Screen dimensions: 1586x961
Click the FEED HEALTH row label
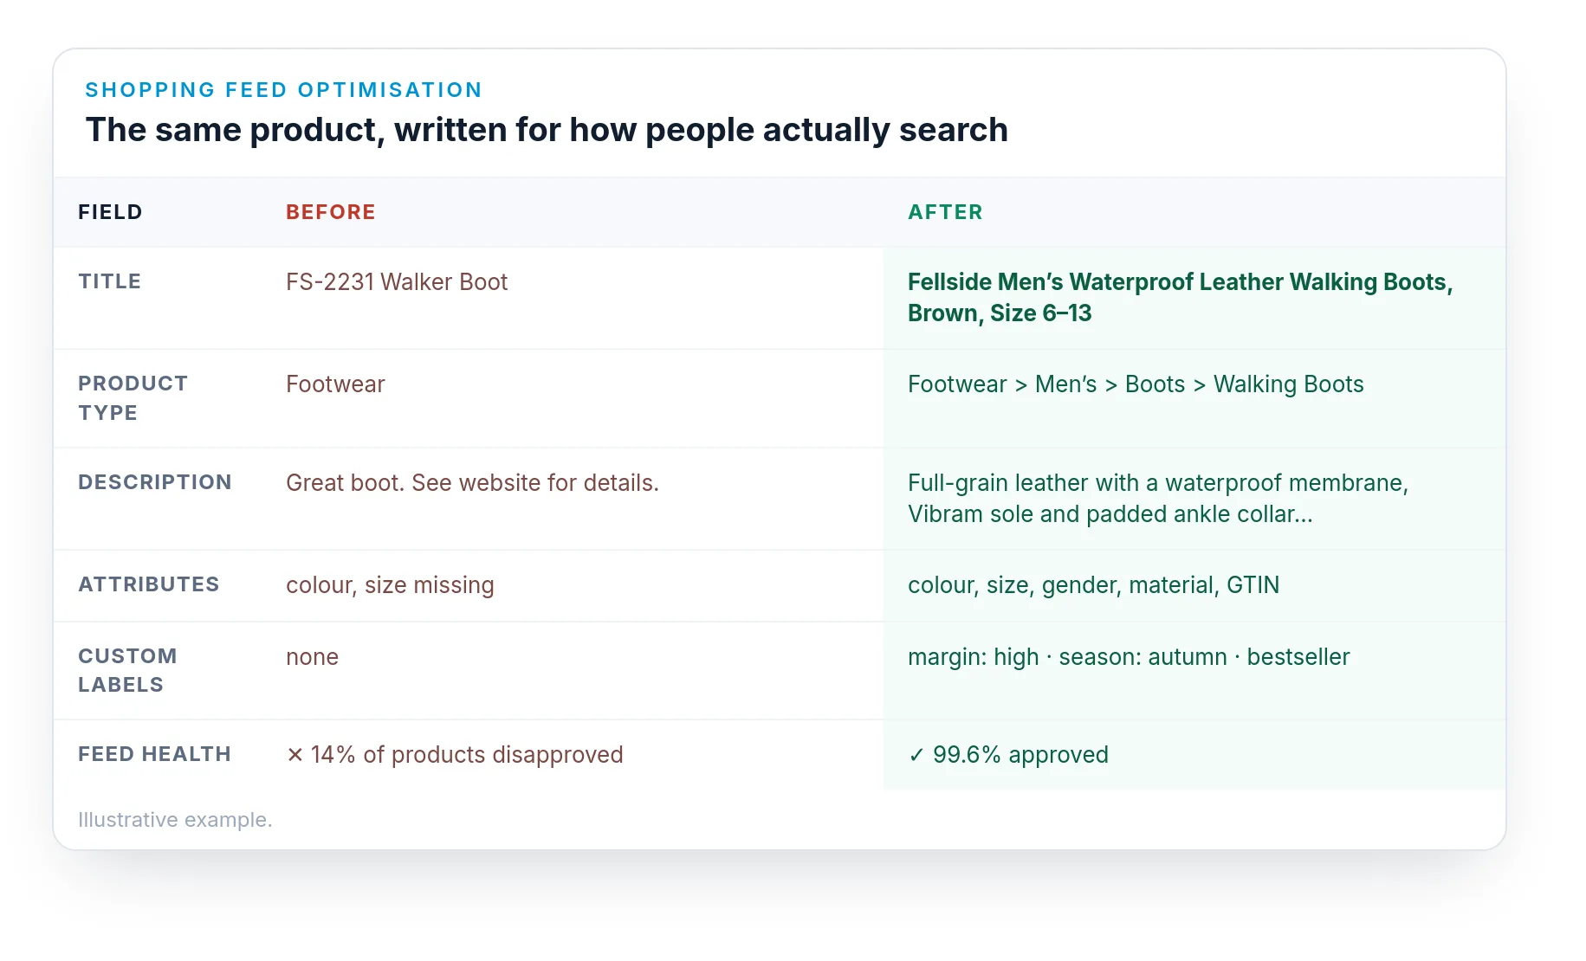154,754
